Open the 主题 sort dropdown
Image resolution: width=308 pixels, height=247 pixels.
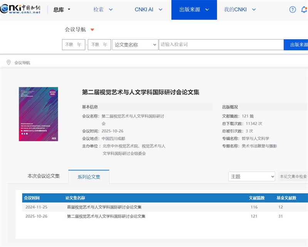point(251,176)
